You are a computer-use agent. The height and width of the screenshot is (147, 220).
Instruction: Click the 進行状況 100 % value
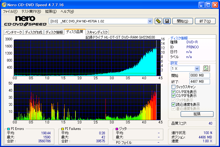[x=208, y=133]
